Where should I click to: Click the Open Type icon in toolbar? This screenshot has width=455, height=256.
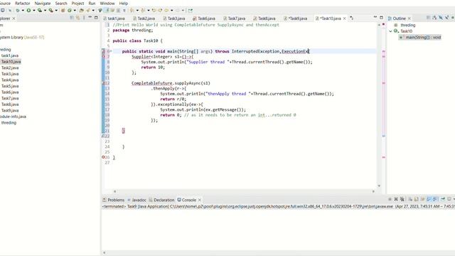point(81,11)
